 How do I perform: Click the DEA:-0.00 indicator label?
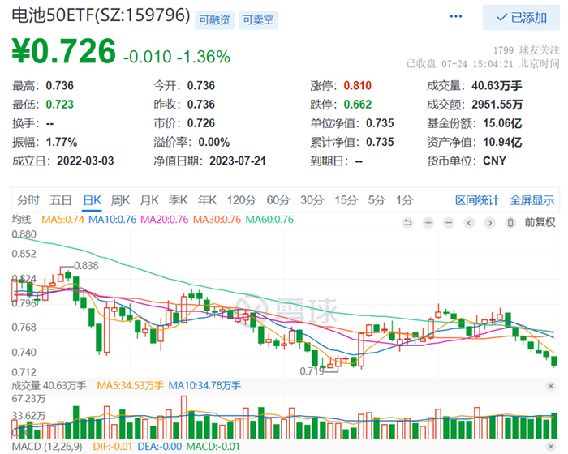160,447
